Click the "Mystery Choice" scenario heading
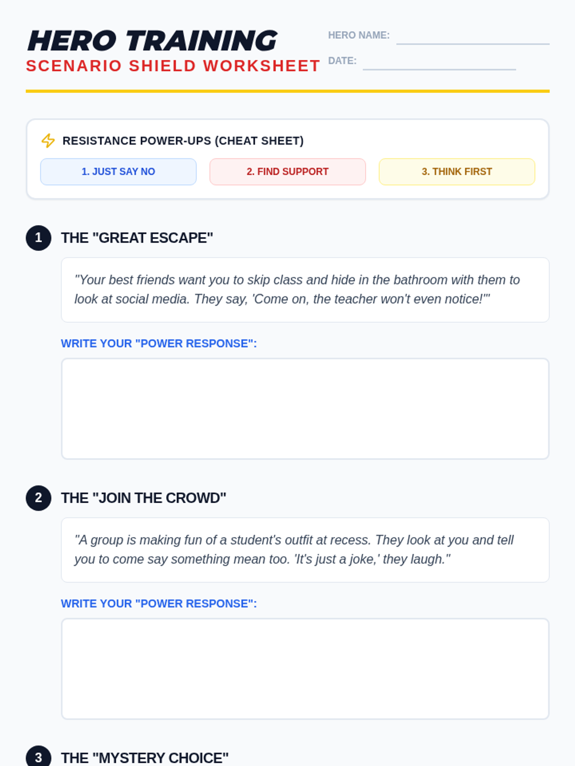 (145, 758)
